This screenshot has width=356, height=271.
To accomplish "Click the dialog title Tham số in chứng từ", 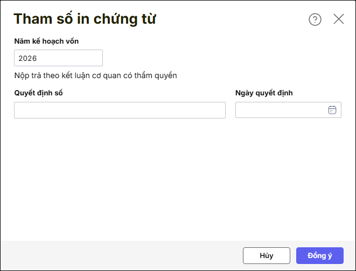I will tap(85, 19).
